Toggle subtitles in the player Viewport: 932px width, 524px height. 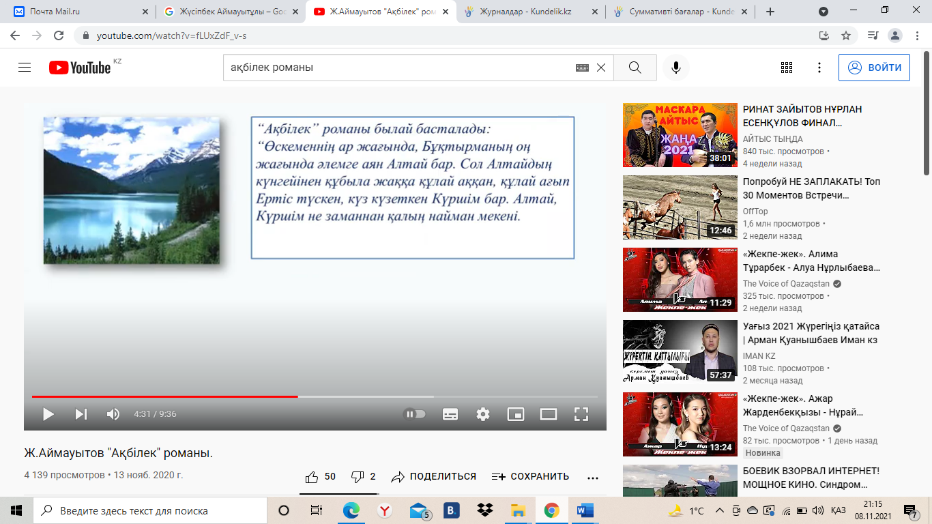(450, 414)
